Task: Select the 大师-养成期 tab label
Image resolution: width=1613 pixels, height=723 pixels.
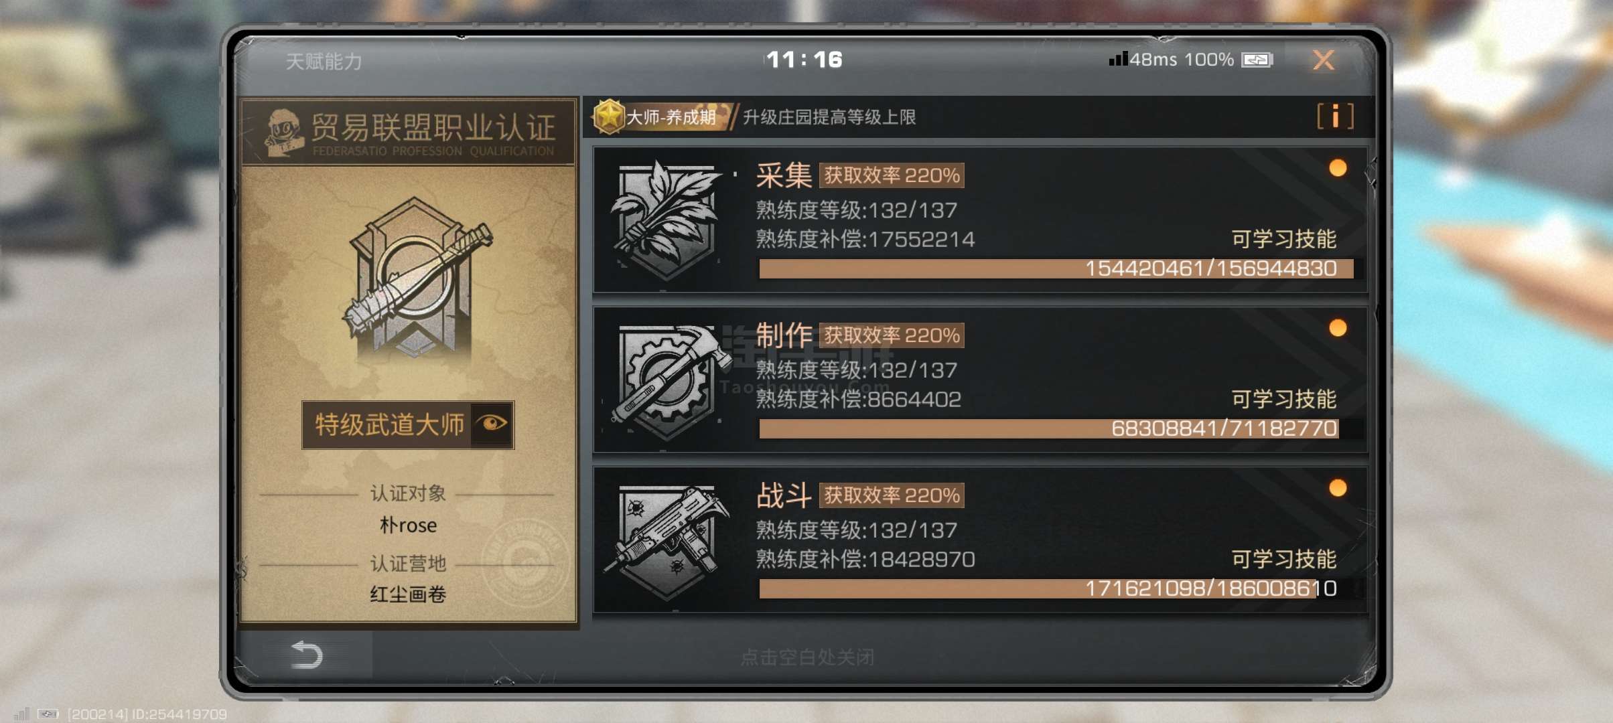Action: (671, 117)
